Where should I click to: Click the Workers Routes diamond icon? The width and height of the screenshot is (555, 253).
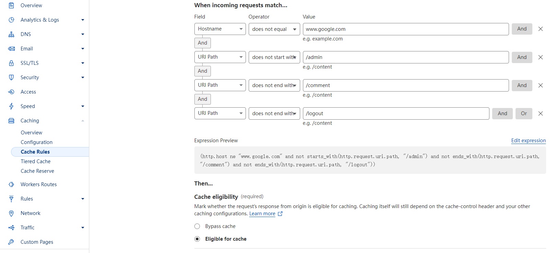(x=11, y=184)
